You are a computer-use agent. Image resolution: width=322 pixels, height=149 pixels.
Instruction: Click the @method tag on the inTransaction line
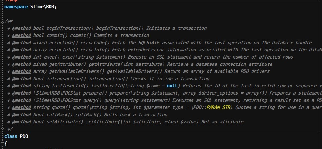(x=22, y=79)
